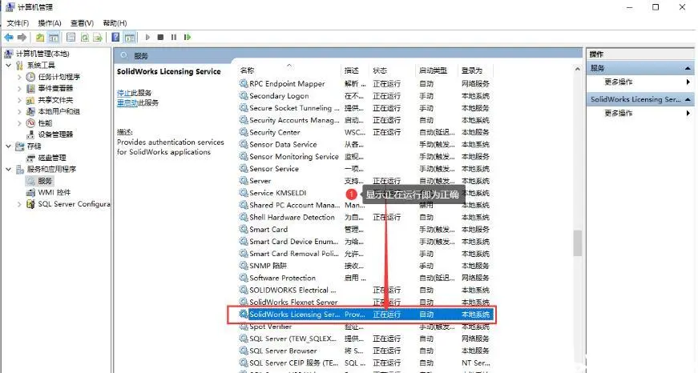This screenshot has width=698, height=373.
Task: Open the Help toolbar icon
Action: point(115,38)
